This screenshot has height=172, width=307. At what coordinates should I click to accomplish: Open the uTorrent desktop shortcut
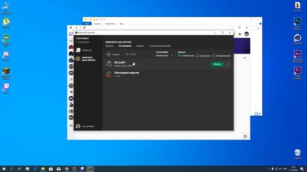[x=6, y=23]
